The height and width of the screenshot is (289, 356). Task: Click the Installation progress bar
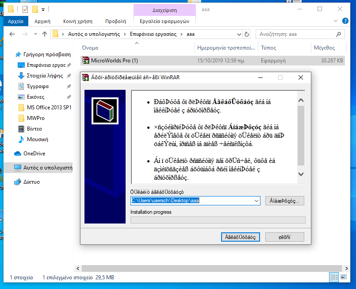218,220
